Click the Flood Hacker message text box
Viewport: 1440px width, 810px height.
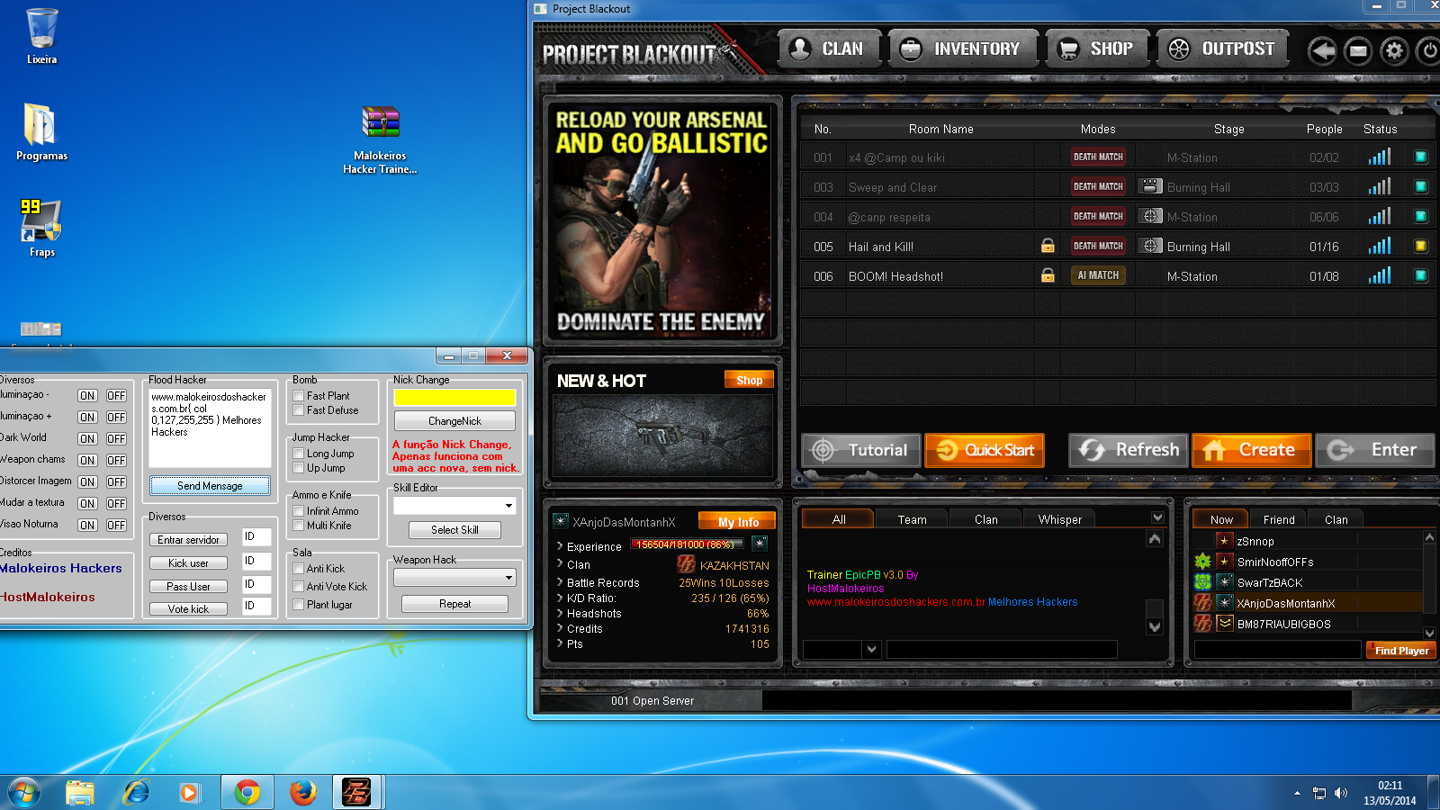pos(210,427)
